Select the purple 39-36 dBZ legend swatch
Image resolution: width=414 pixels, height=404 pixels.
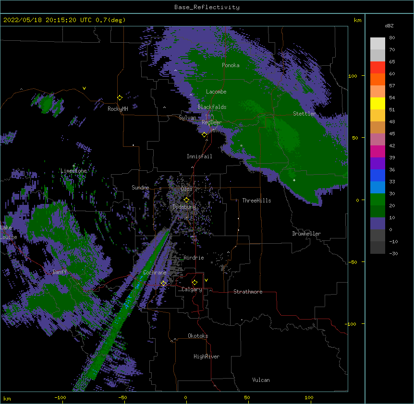[377, 163]
